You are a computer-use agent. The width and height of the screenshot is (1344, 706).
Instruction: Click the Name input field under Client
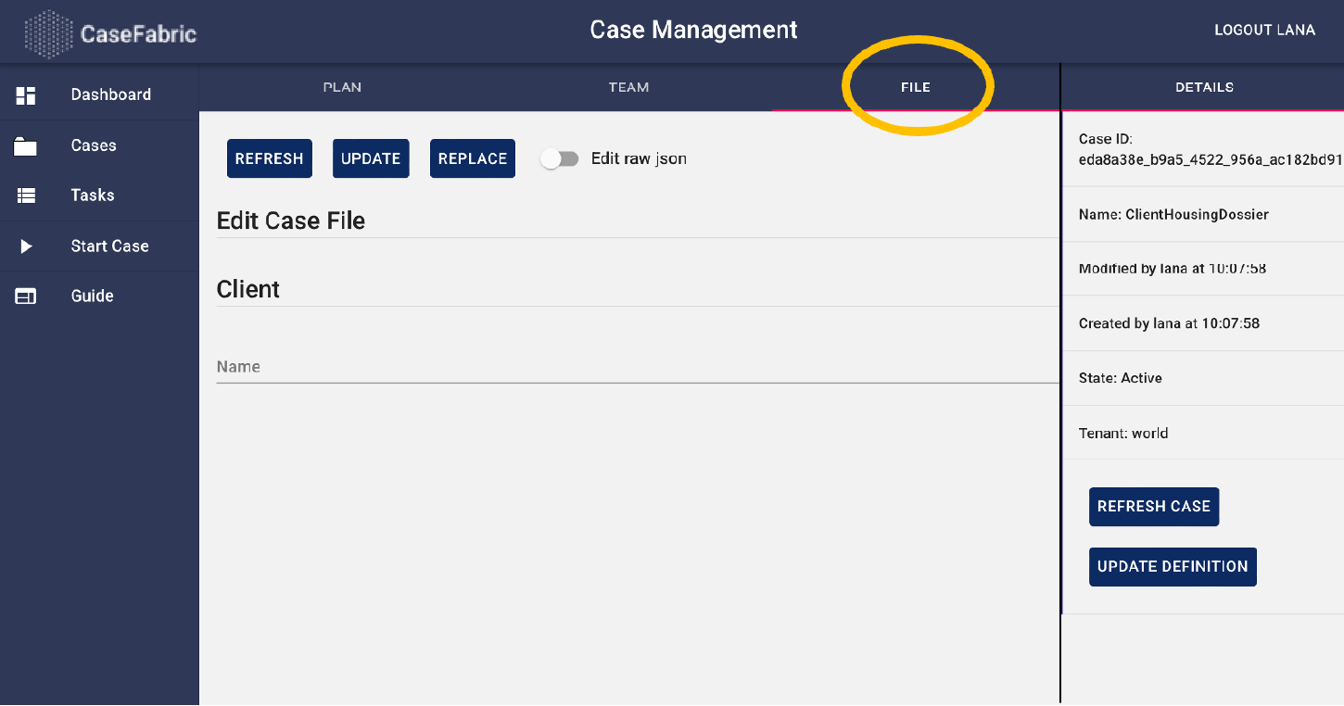pyautogui.click(x=556, y=366)
